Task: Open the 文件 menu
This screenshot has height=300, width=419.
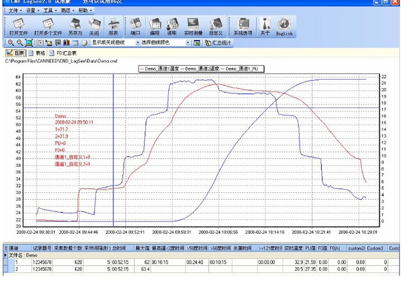Action: pyautogui.click(x=15, y=11)
